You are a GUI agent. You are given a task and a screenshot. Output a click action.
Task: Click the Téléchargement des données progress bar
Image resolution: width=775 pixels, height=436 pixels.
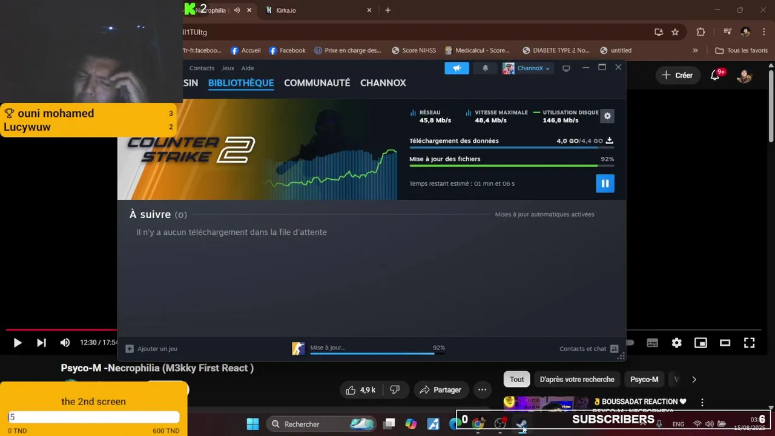512,147
